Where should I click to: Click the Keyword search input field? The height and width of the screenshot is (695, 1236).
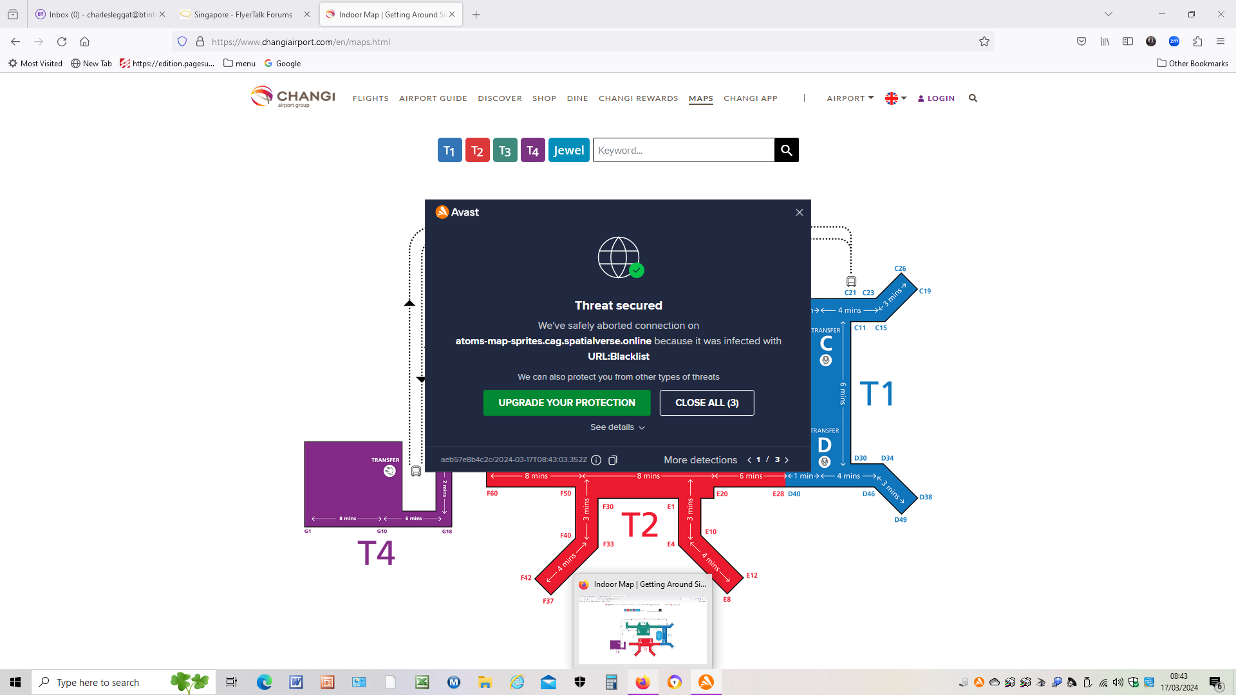tap(684, 150)
